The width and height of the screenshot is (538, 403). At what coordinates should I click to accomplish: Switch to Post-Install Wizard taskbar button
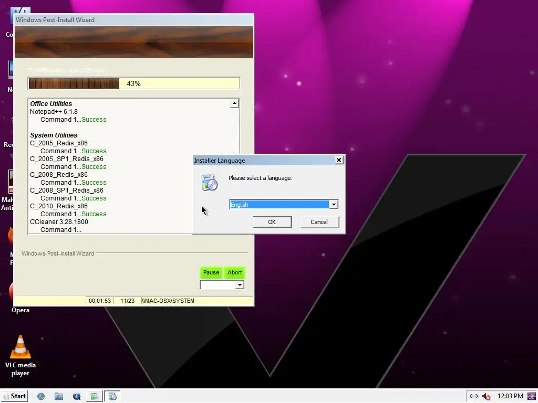[95, 397]
